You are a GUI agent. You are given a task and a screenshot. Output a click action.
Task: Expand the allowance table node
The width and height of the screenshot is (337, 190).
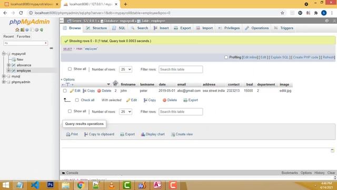(x=8, y=65)
